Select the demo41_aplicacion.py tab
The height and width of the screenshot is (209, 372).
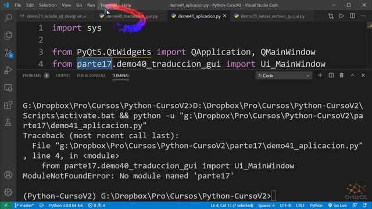tap(199, 16)
